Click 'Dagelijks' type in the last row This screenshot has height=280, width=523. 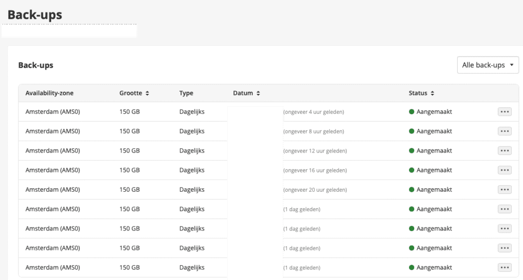(x=192, y=267)
